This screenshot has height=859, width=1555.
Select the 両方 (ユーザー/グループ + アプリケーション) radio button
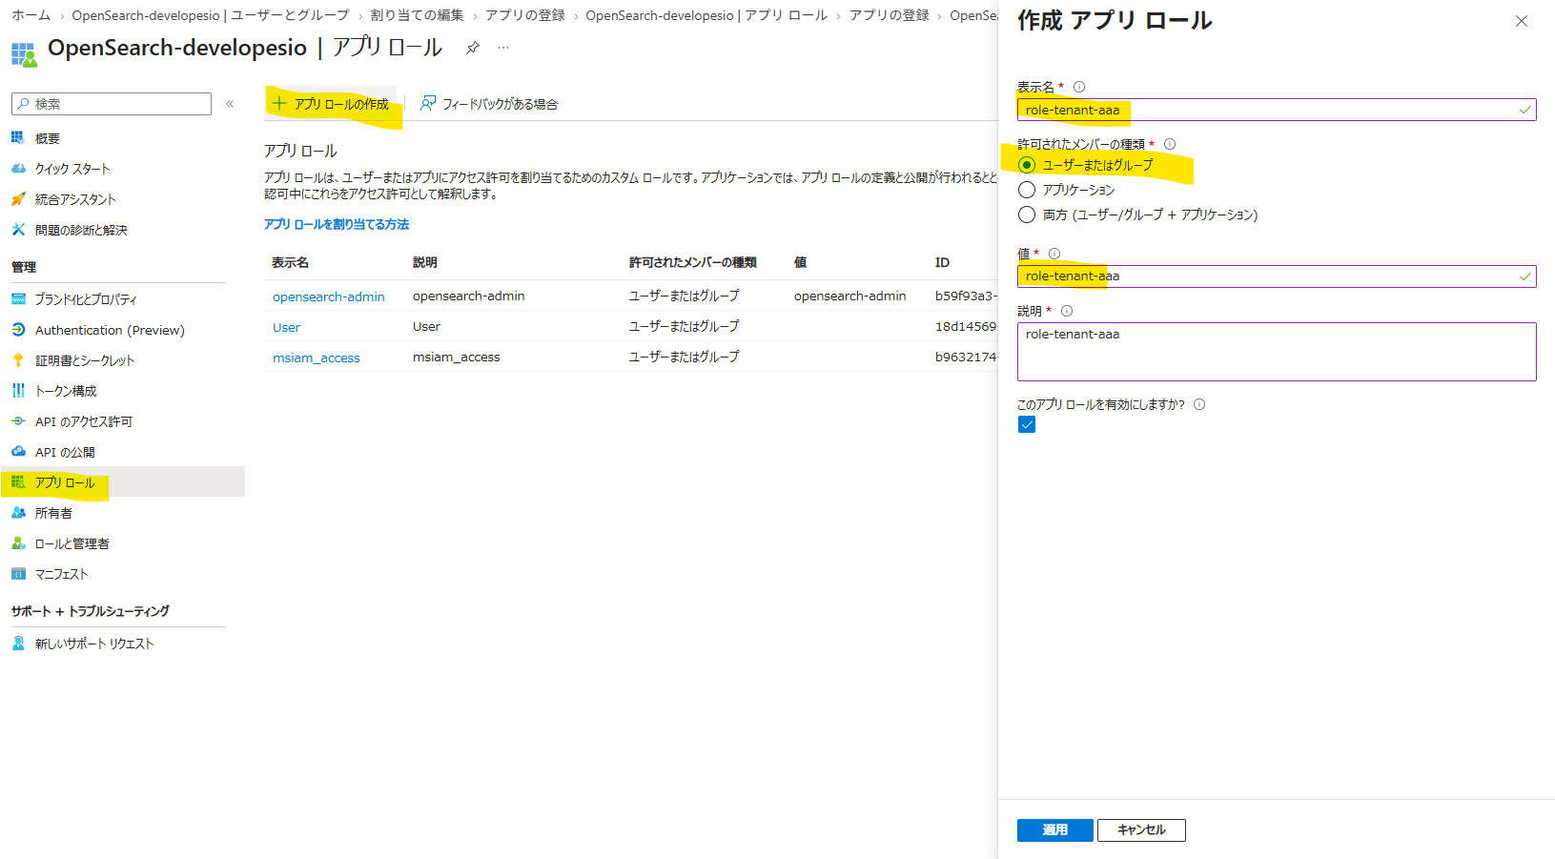coord(1027,215)
